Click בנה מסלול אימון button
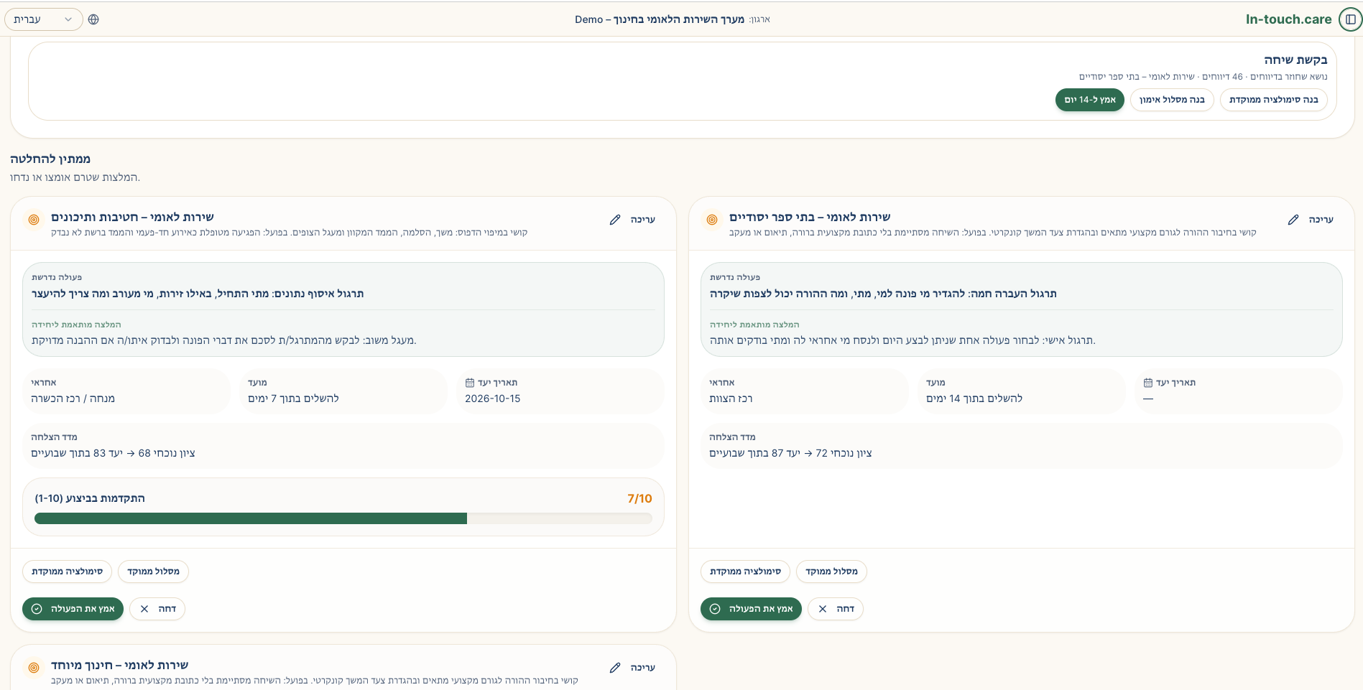Image resolution: width=1363 pixels, height=690 pixels. [1172, 100]
